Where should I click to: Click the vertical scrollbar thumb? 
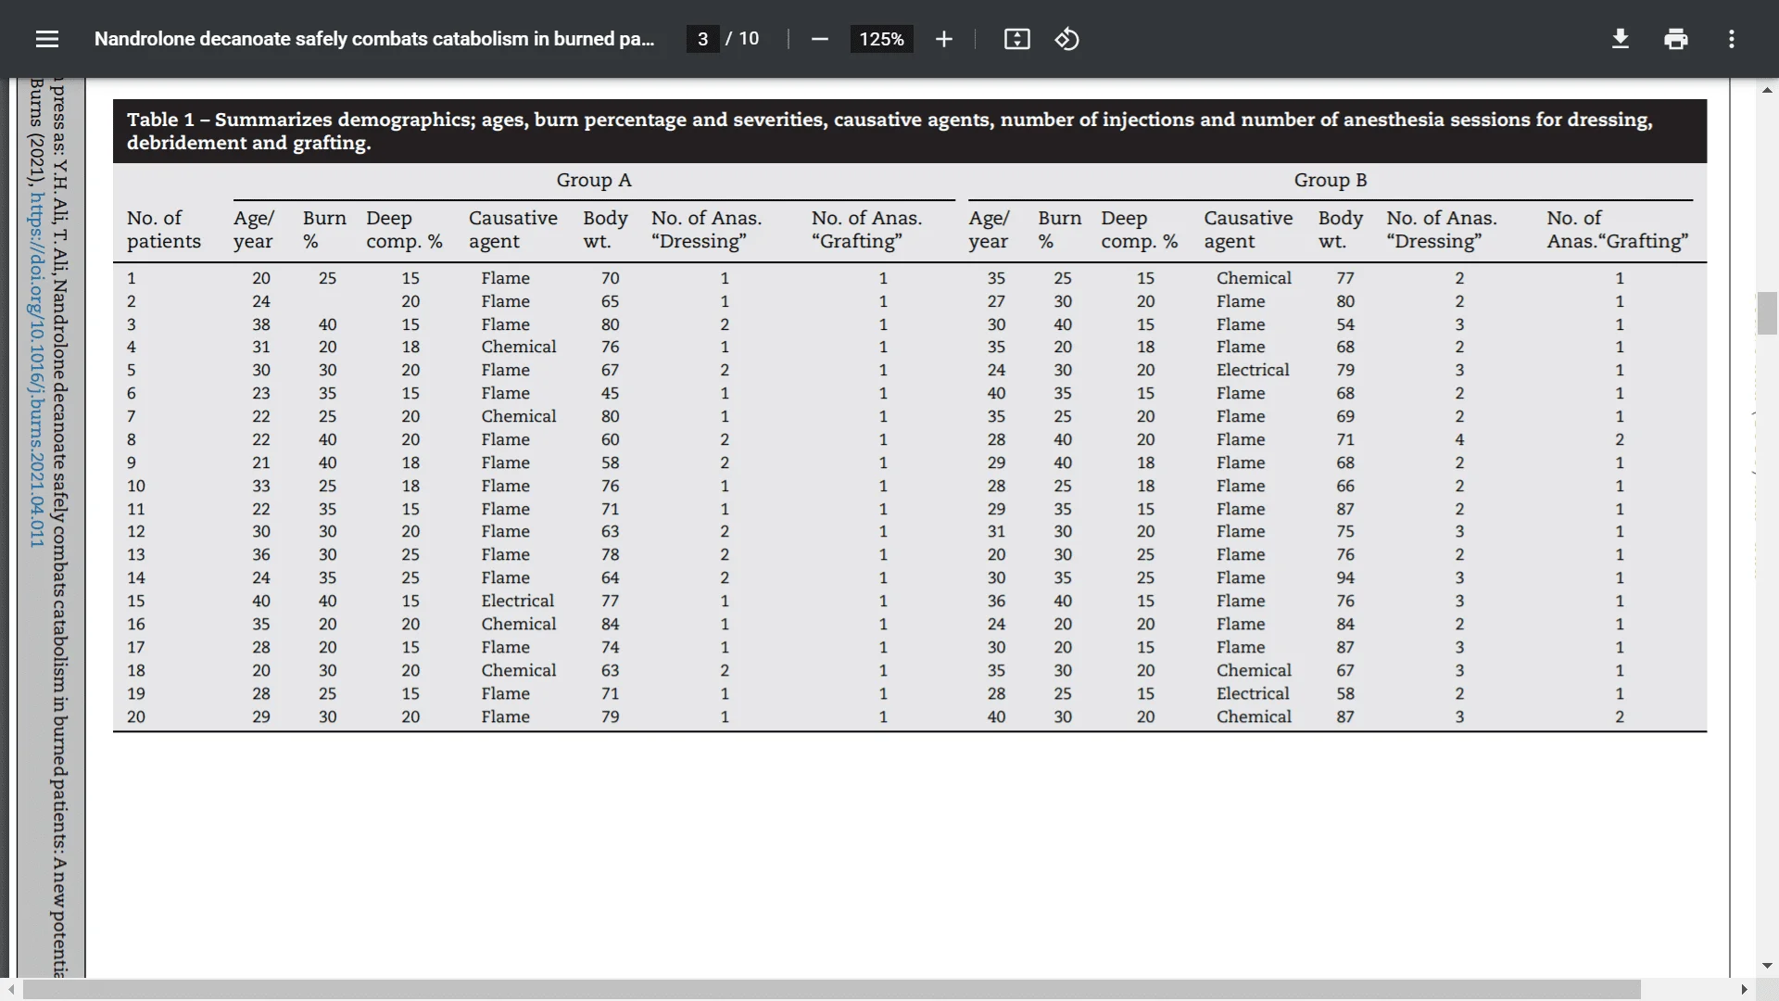[x=1766, y=313]
